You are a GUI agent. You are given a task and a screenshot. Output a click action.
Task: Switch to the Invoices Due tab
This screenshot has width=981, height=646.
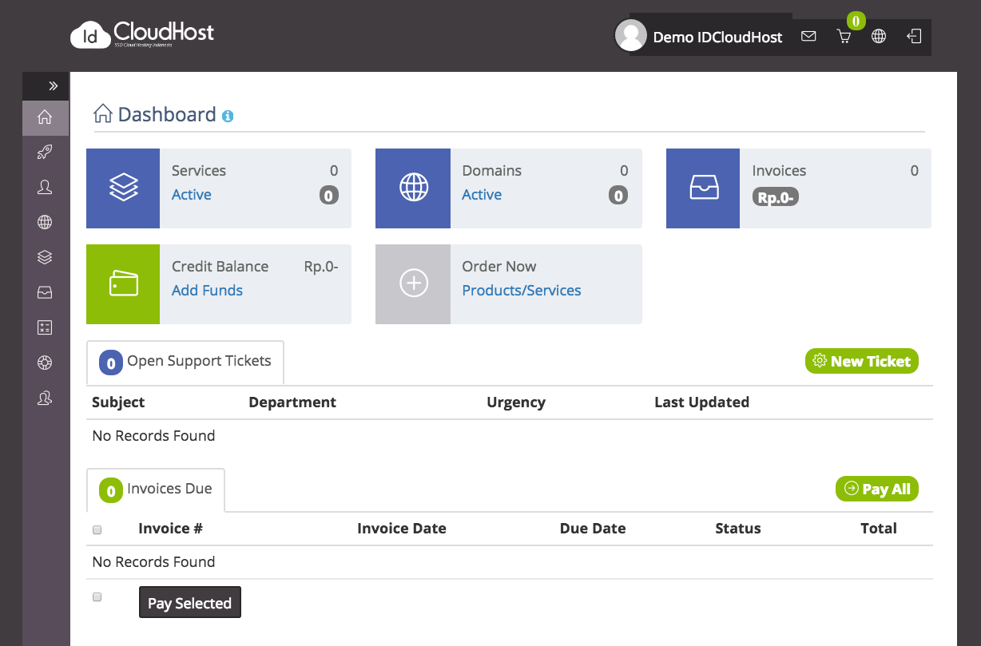click(156, 489)
